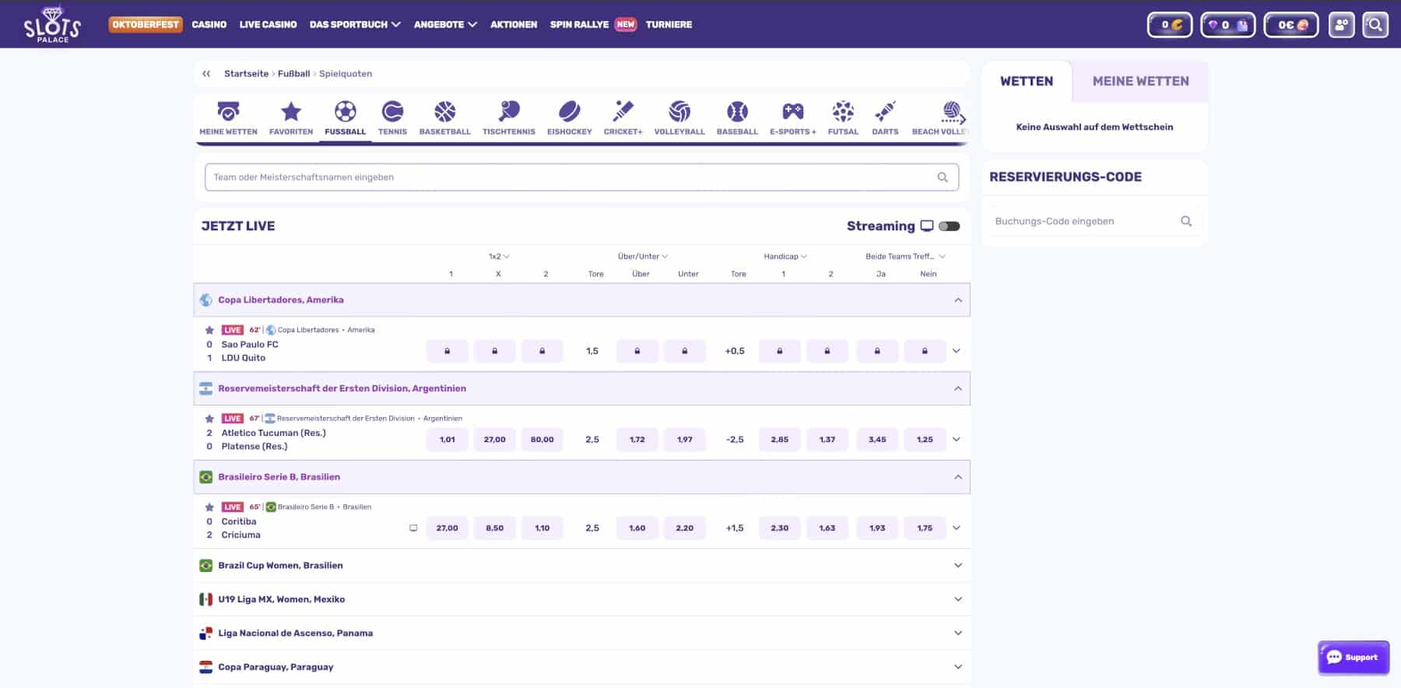The image size is (1401, 688).
Task: Select the Wetten betslip tab
Action: tap(1027, 81)
